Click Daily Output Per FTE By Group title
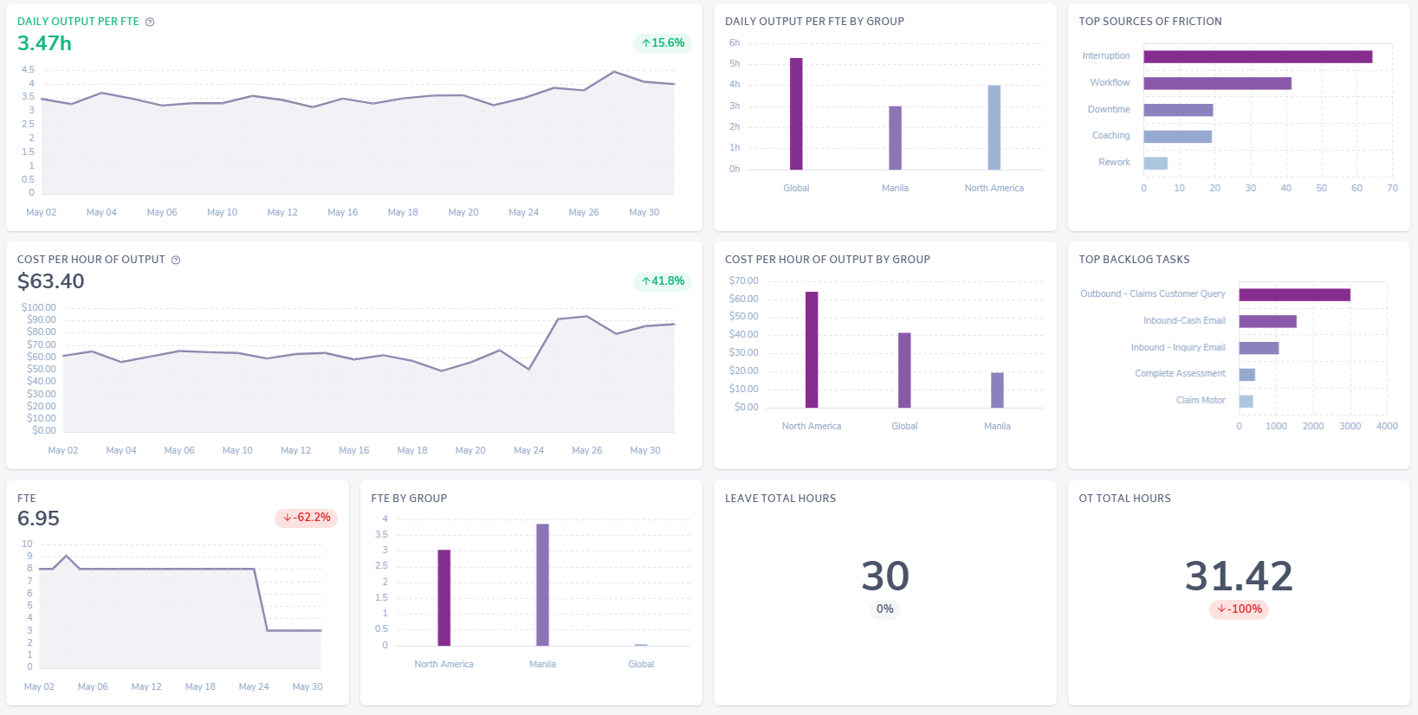The width and height of the screenshot is (1418, 715). (x=814, y=22)
